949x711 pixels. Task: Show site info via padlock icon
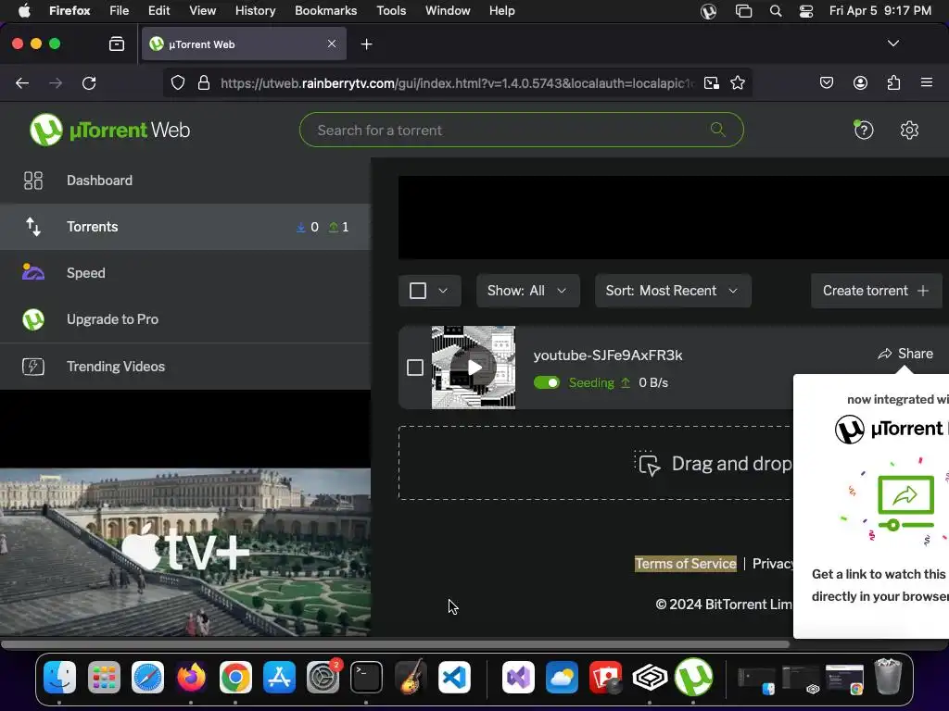coord(204,82)
